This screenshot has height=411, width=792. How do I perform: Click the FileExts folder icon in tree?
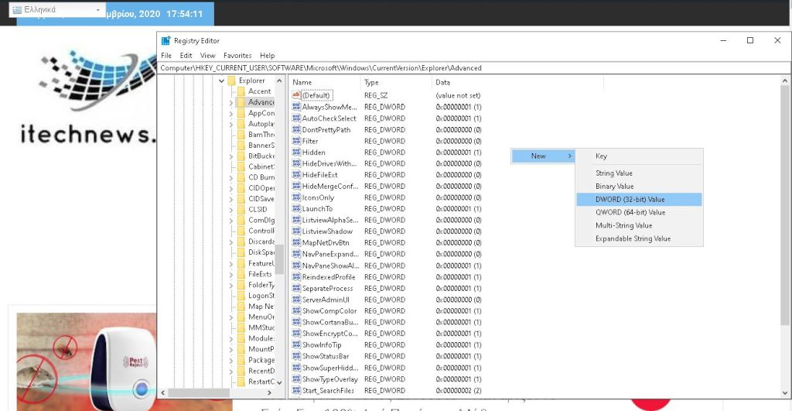(x=241, y=274)
